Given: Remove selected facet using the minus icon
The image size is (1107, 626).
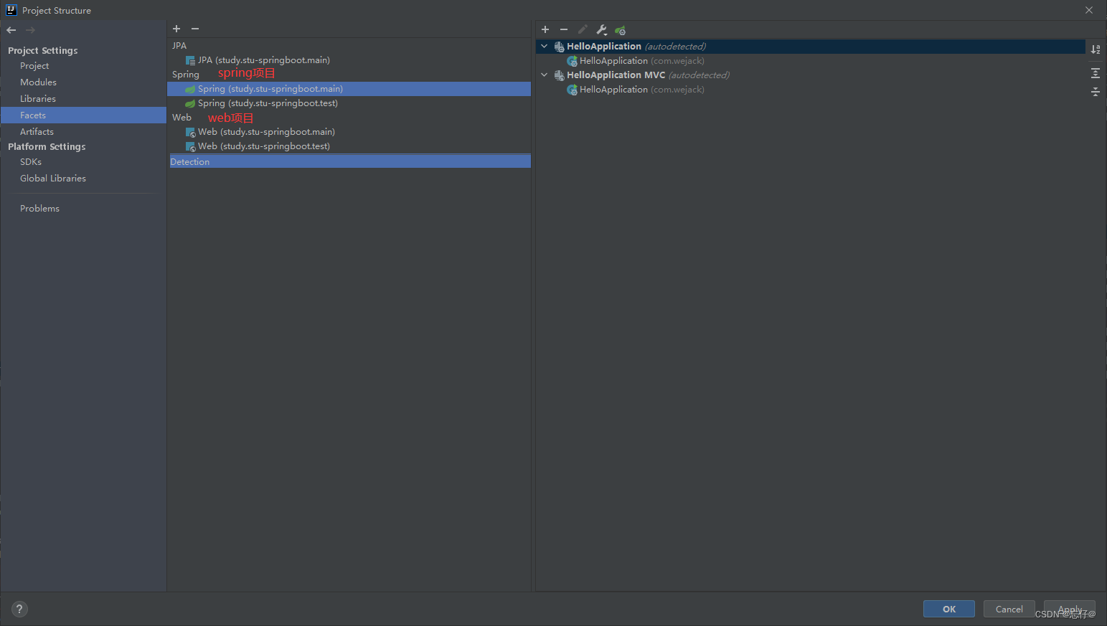Looking at the screenshot, I should click(x=194, y=29).
